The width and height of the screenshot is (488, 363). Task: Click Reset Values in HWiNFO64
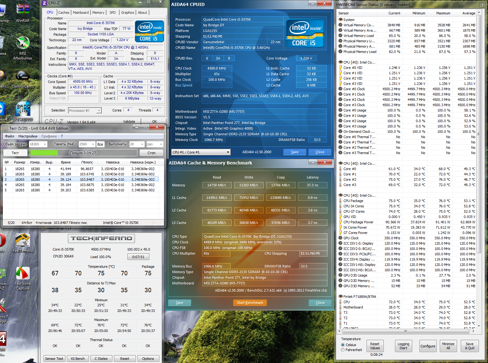375,346
